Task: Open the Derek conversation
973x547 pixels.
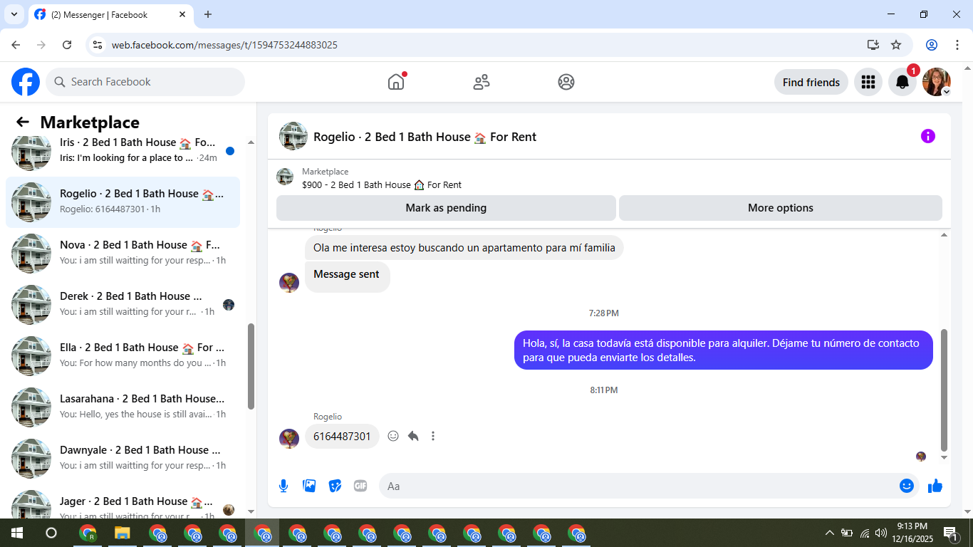Action: [x=123, y=305]
